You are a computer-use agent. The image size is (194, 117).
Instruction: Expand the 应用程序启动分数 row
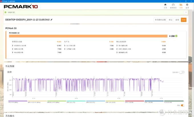click(13, 45)
